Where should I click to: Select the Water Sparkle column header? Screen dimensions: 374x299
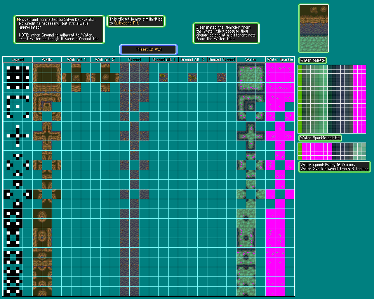click(280, 59)
